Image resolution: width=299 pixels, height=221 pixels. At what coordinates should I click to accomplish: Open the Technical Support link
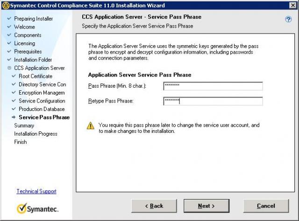pyautogui.click(x=36, y=191)
